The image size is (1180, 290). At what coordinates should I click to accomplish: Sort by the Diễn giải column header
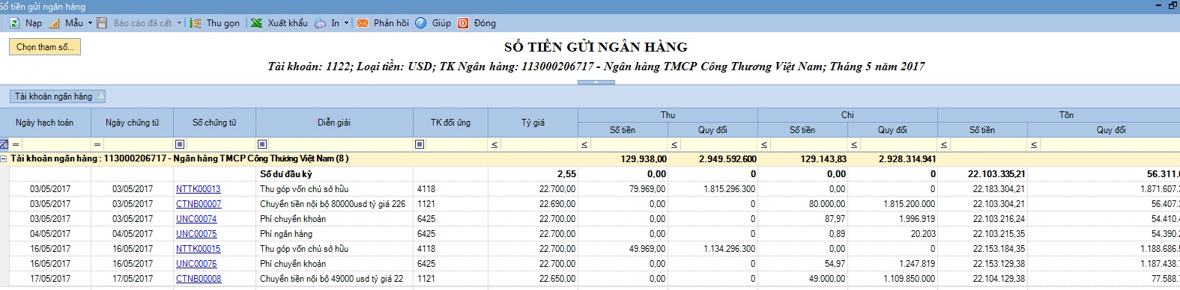pos(334,123)
